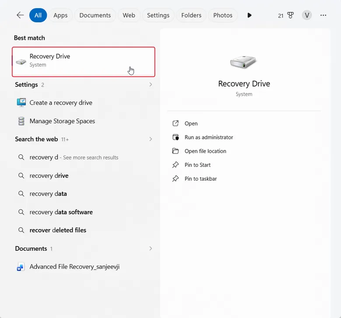Click the storage stack icon beside Manage Storage Spaces
Viewport: 341px width, 318px height.
tap(21, 121)
